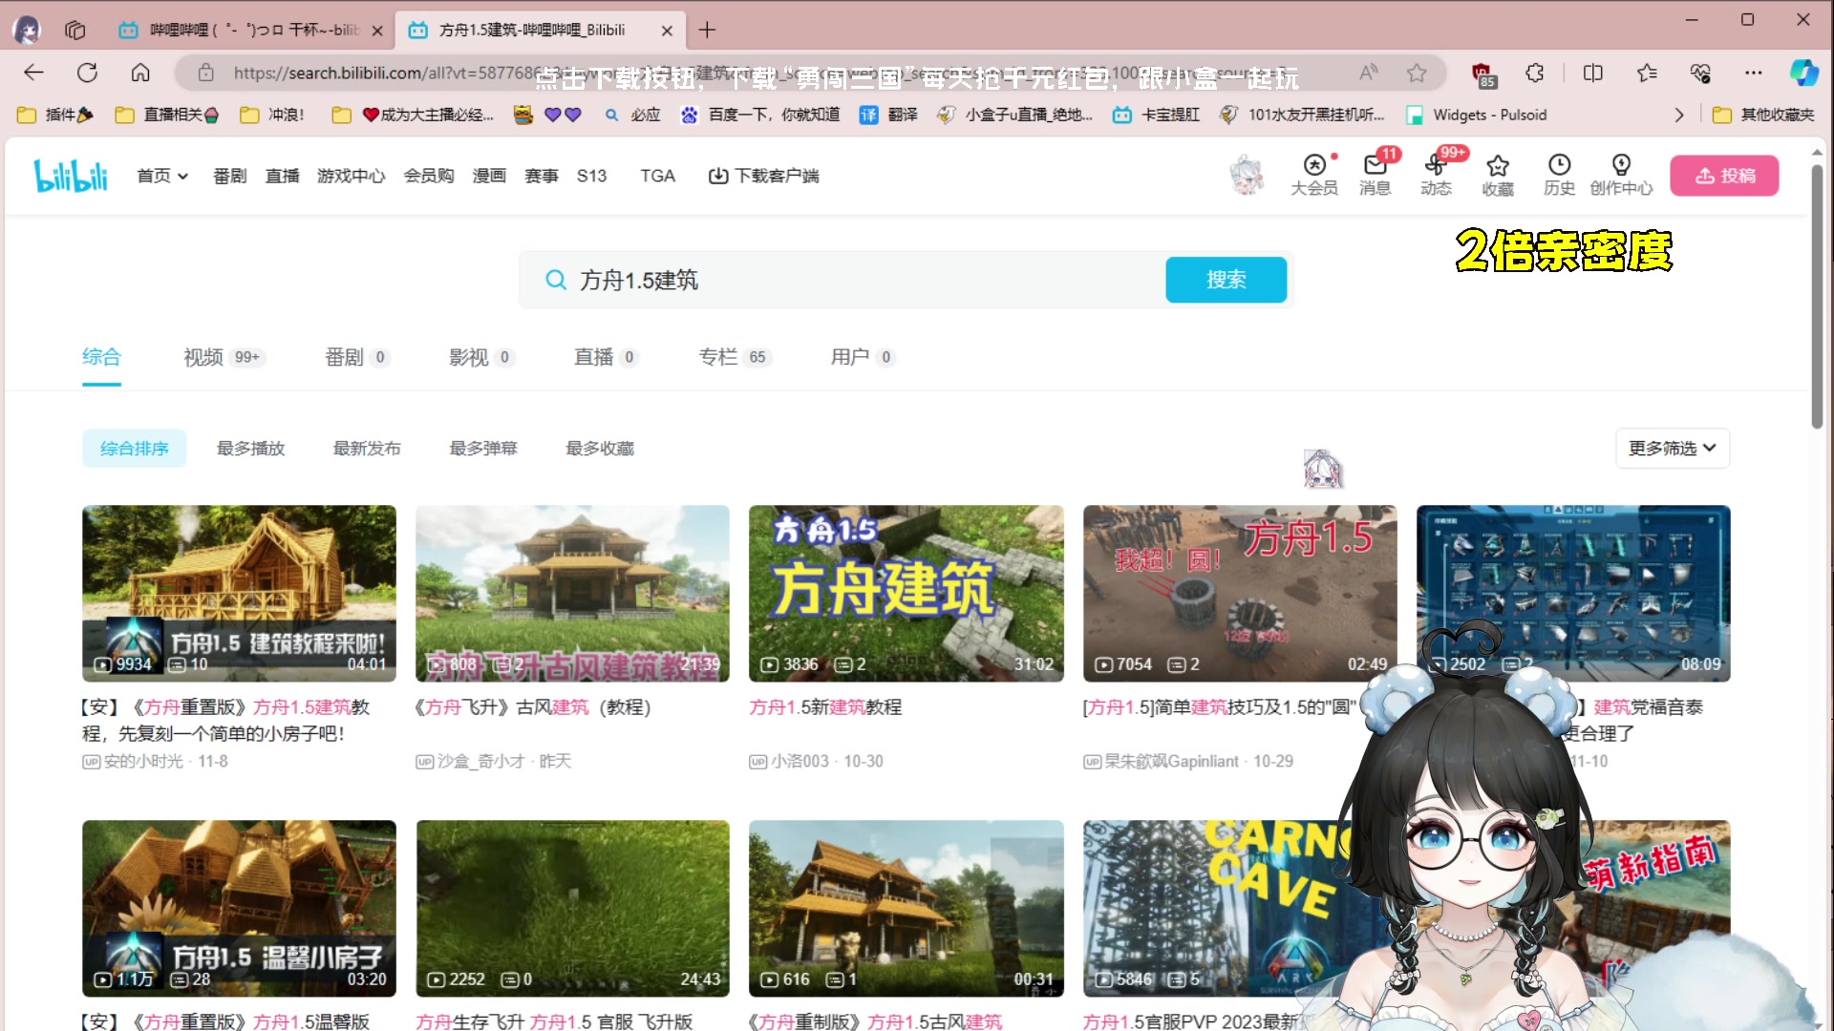1834x1031 pixels.
Task: Expand the favorites bar overflow chevron
Action: [1678, 115]
